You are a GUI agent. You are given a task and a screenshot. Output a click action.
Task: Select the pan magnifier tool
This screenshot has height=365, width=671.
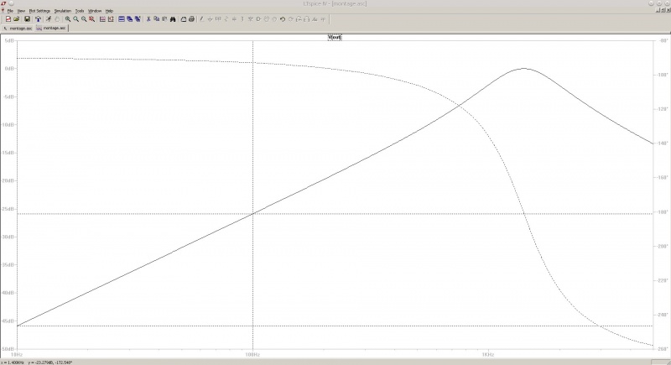(x=75, y=19)
